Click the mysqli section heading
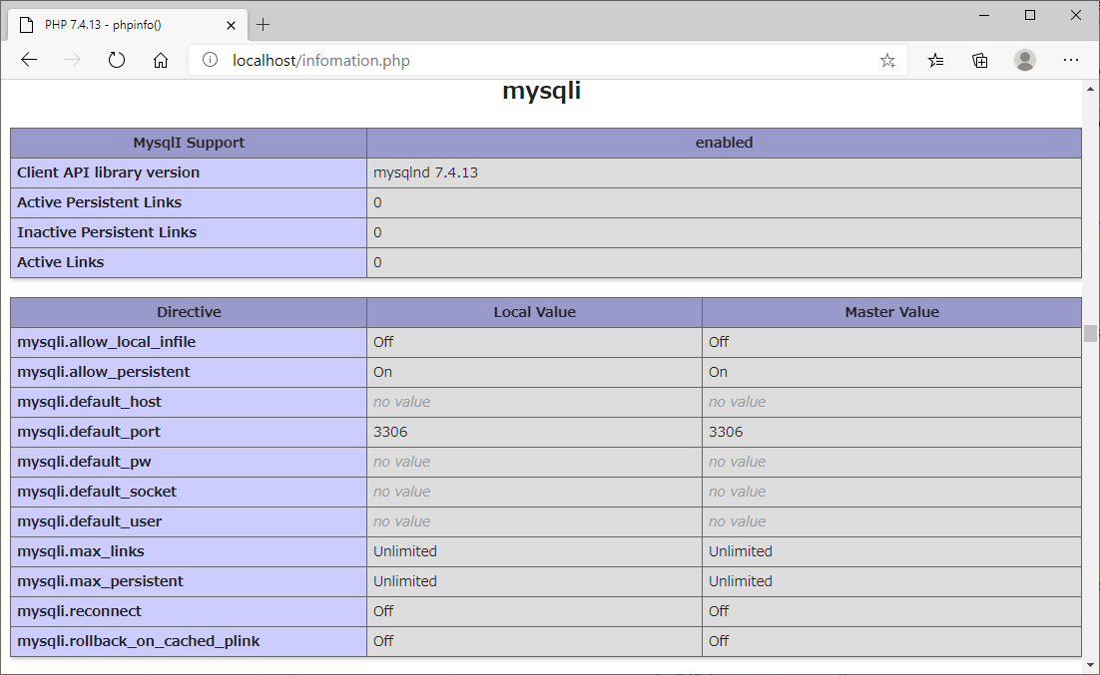The height and width of the screenshot is (675, 1100). [x=541, y=92]
